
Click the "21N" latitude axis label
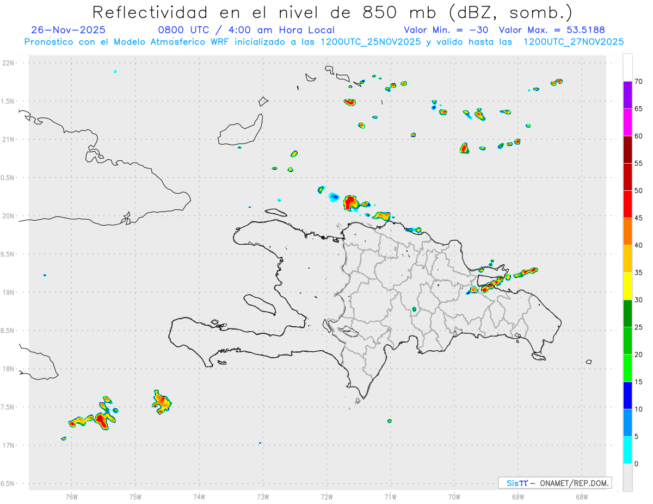point(9,140)
